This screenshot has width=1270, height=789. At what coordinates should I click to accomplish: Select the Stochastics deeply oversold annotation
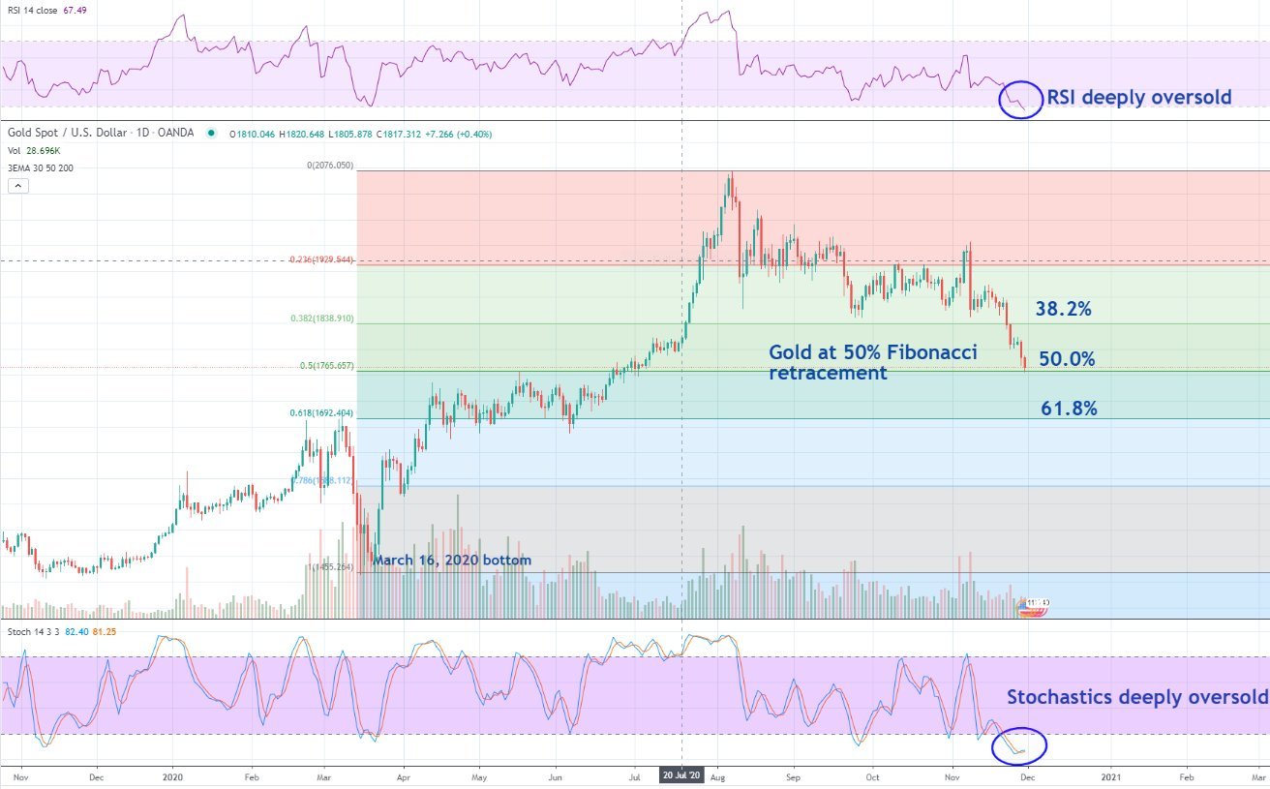tap(1136, 697)
